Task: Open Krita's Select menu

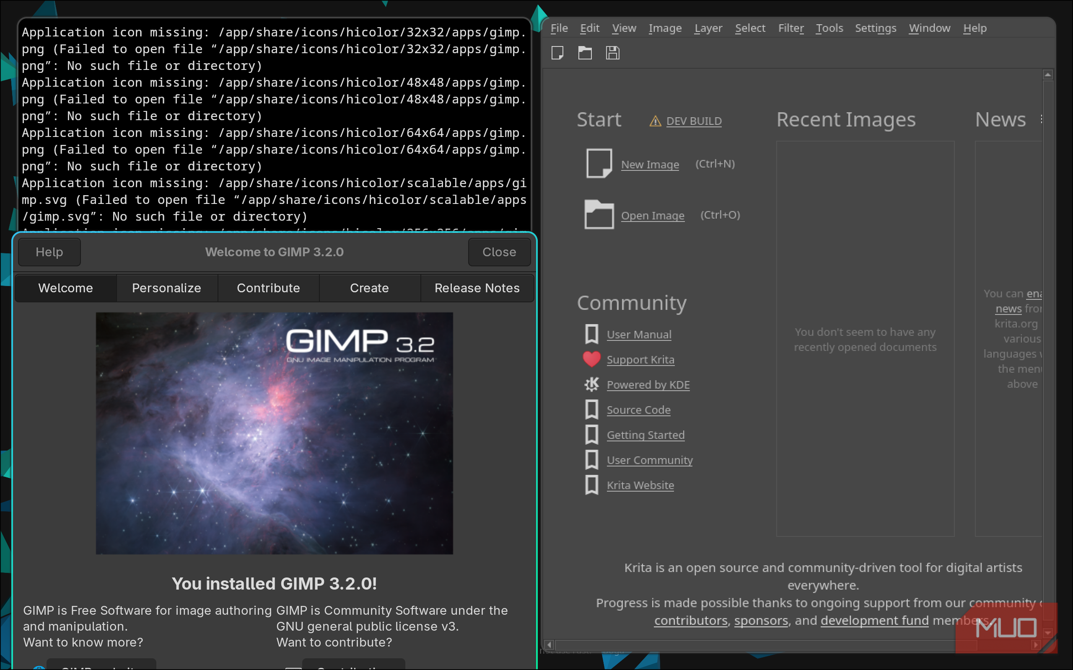Action: 750,28
